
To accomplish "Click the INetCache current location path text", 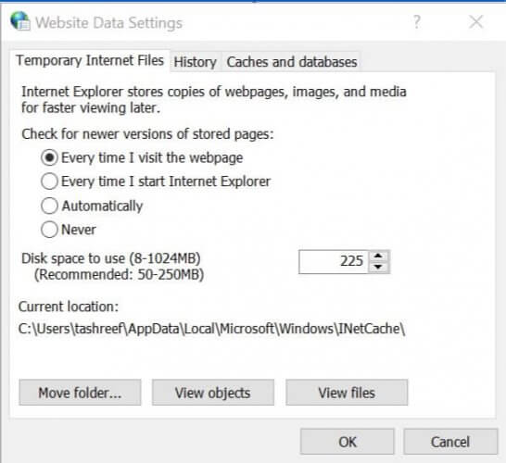I will pyautogui.click(x=211, y=329).
